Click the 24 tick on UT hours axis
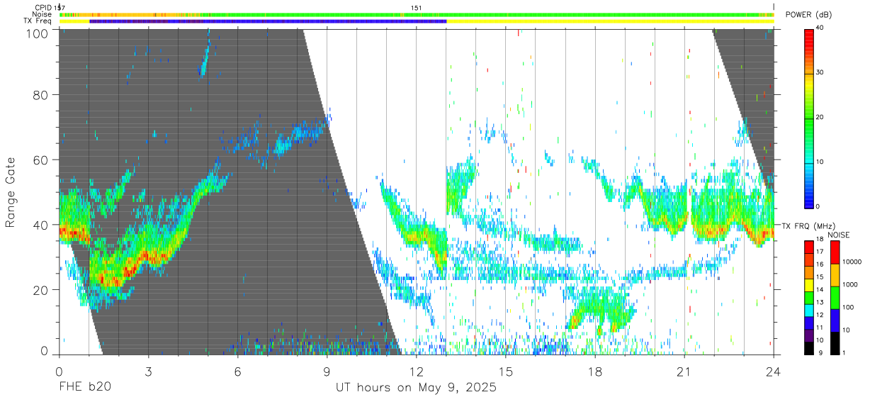 coord(774,370)
